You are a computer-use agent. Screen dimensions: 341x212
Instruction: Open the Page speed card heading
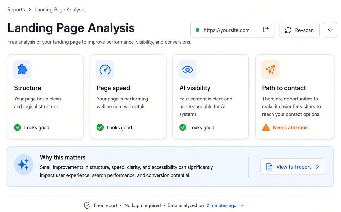point(113,88)
